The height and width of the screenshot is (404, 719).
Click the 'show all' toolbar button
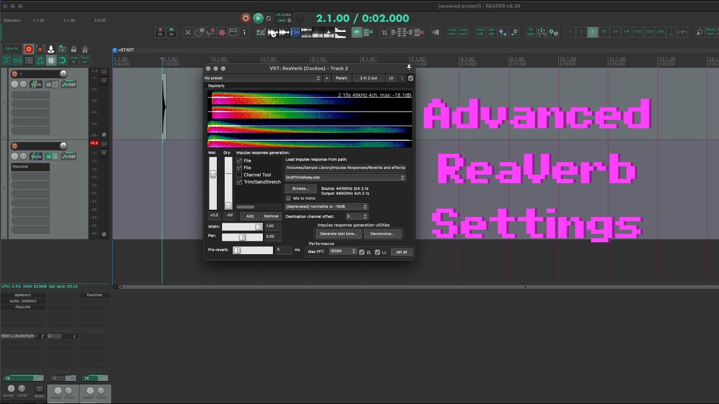(74, 59)
